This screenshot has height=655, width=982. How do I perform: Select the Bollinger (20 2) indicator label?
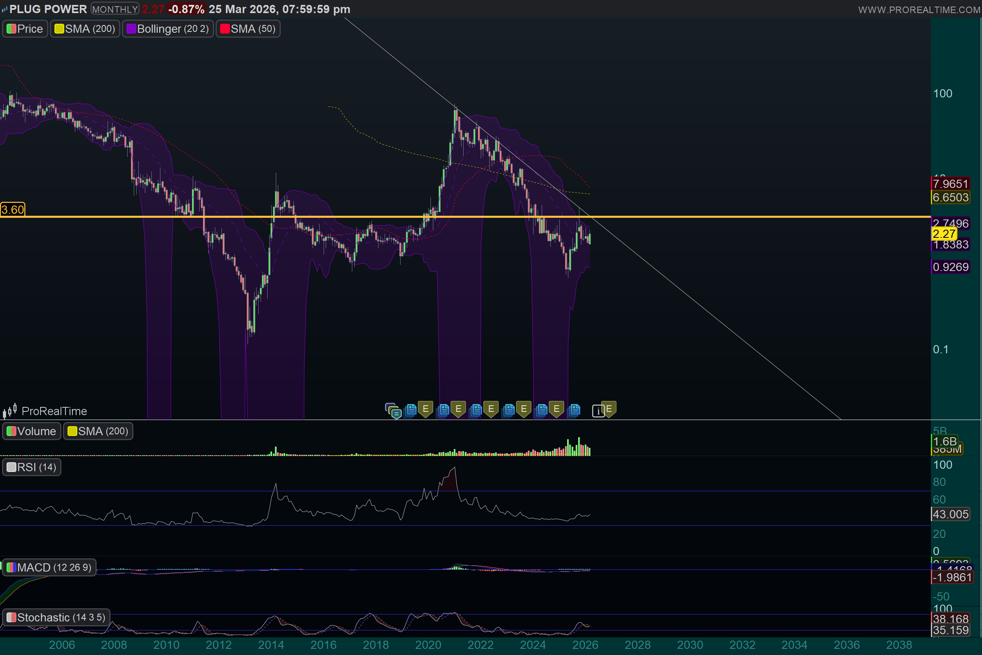click(168, 29)
